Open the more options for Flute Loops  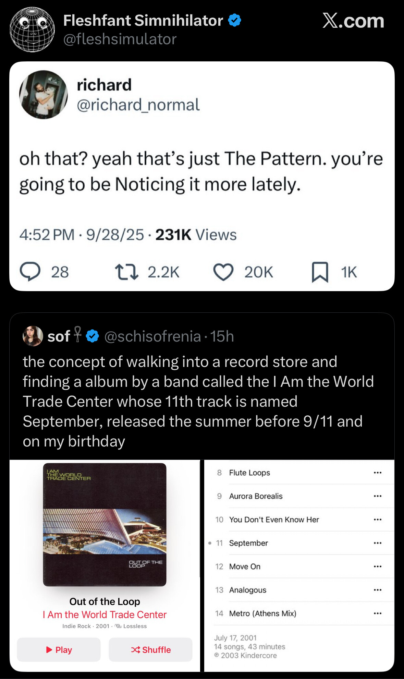pyautogui.click(x=378, y=473)
